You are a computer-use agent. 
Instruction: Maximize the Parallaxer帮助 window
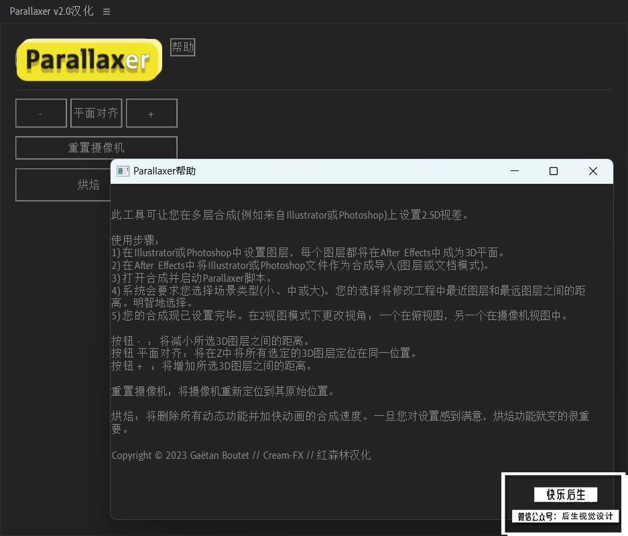[554, 171]
